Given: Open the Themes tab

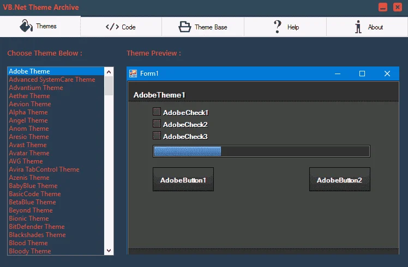Looking at the screenshot, I should point(40,26).
